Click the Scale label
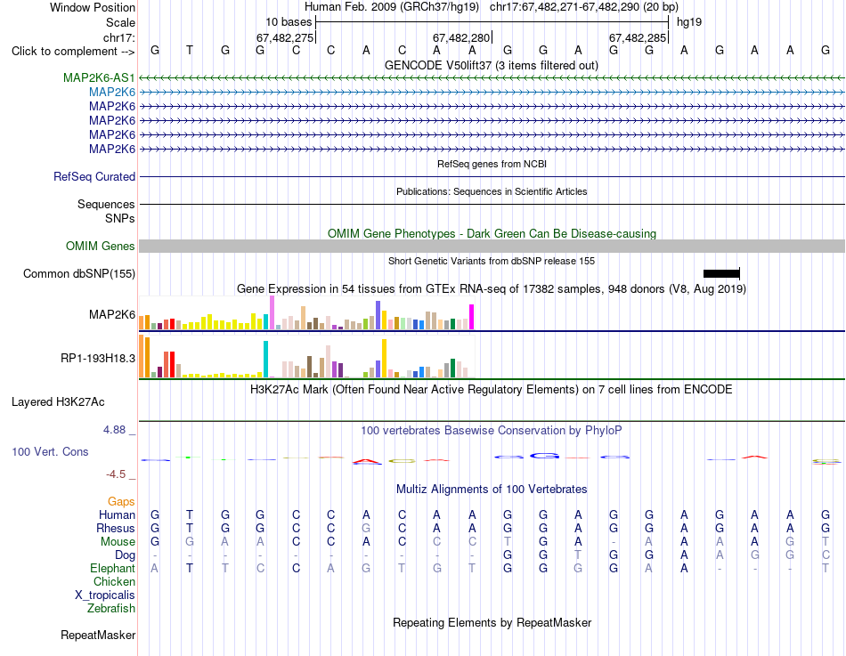Image resolution: width=846 pixels, height=656 pixels. pyautogui.click(x=121, y=22)
